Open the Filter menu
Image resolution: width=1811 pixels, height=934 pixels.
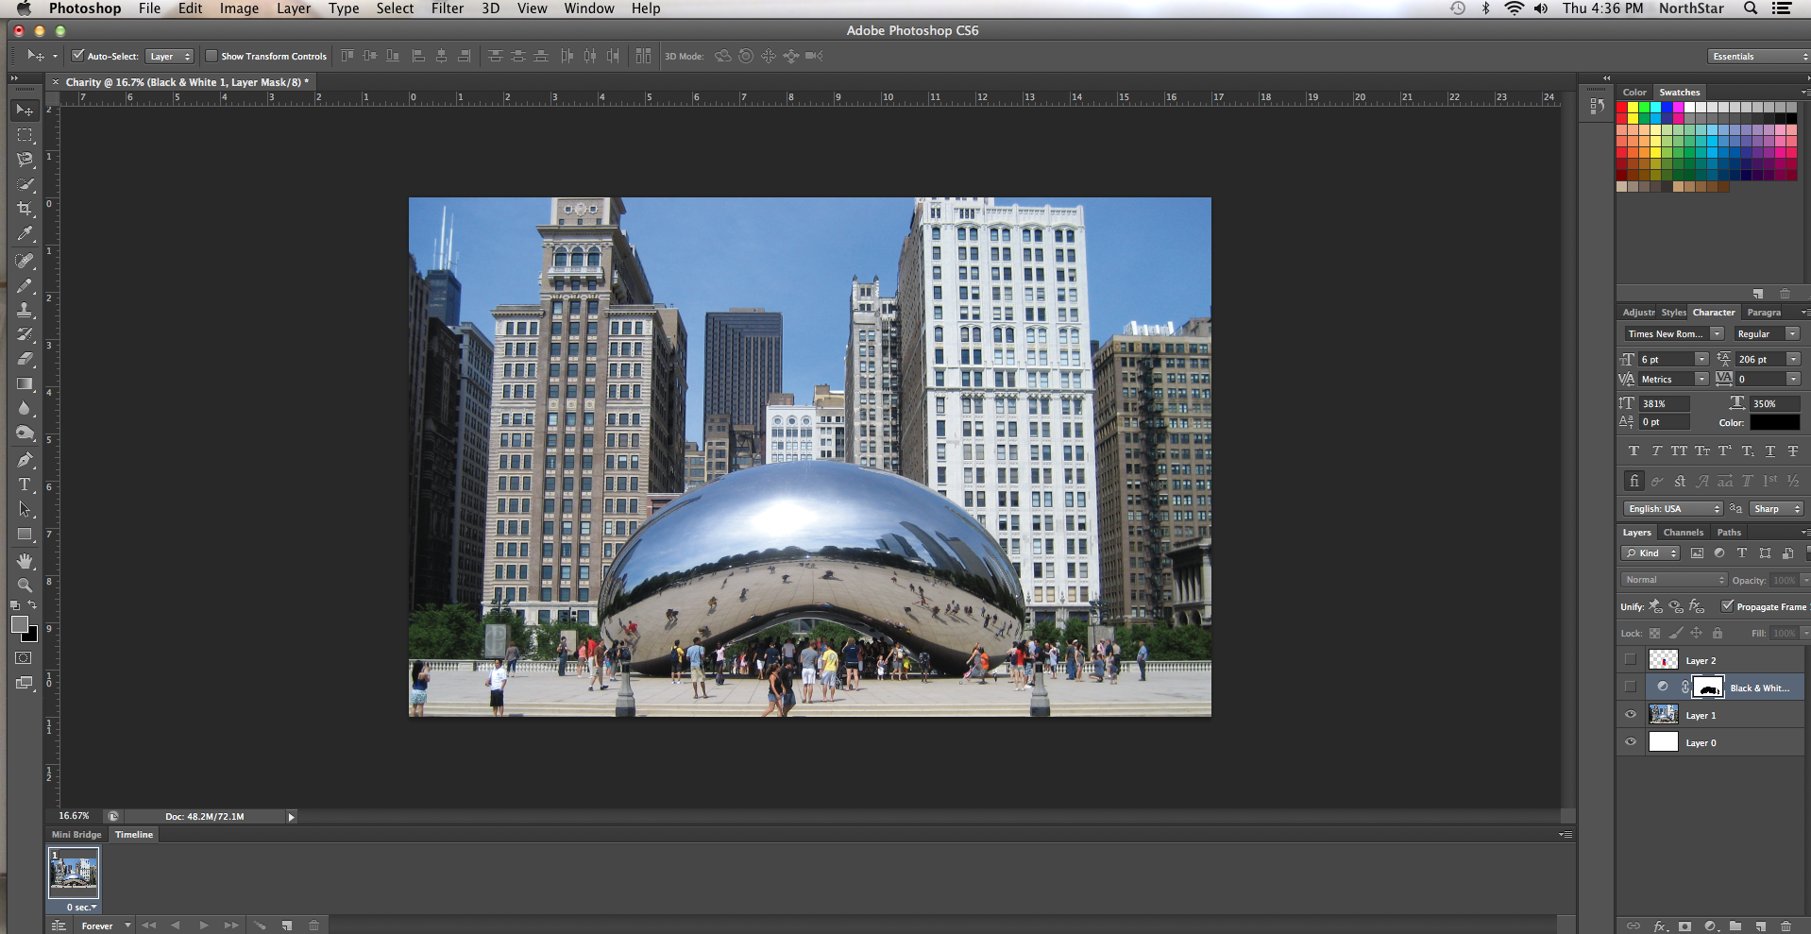pyautogui.click(x=448, y=8)
